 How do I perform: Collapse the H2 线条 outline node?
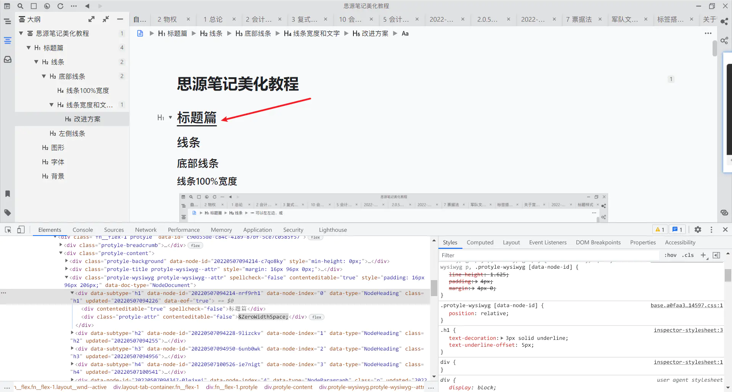pyautogui.click(x=36, y=62)
